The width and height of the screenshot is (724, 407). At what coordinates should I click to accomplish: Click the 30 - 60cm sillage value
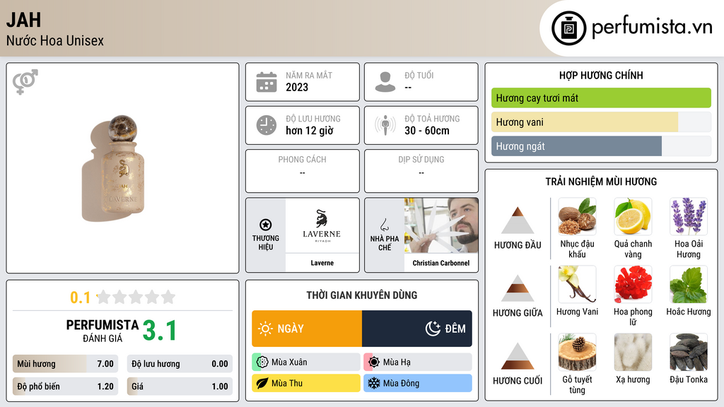pyautogui.click(x=426, y=131)
